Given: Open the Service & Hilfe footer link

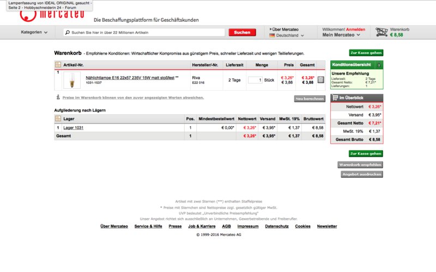Looking at the screenshot, I should tap(148, 226).
